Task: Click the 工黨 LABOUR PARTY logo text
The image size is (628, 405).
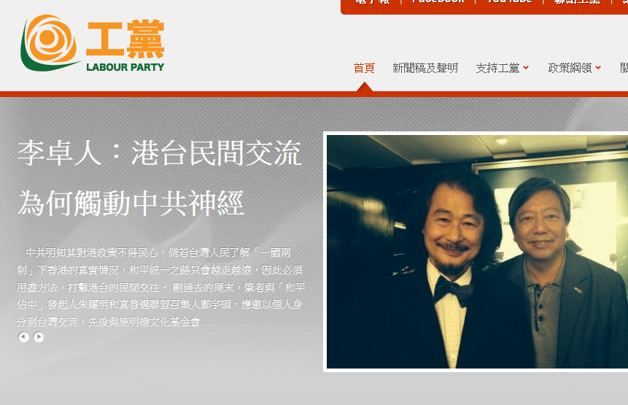Action: (x=125, y=45)
